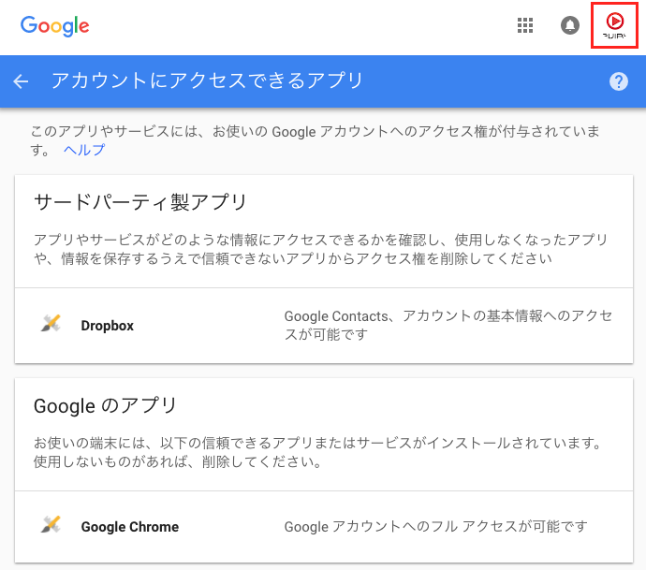This screenshot has width=646, height=570.
Task: Click the サードパーティ製アプリ heading
Action: coord(140,202)
